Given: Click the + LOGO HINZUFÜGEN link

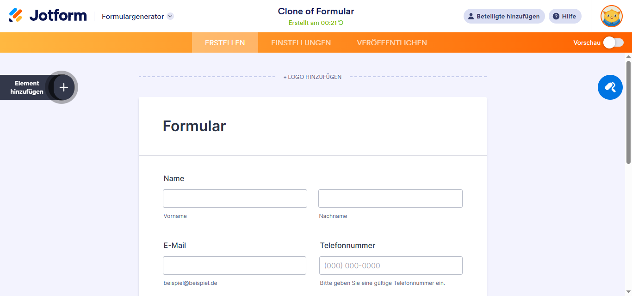Looking at the screenshot, I should coord(312,77).
